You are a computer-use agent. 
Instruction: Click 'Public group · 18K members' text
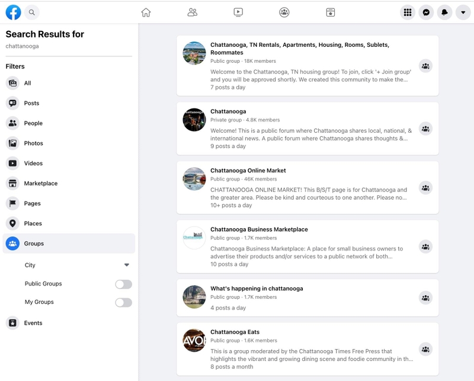pyautogui.click(x=243, y=61)
